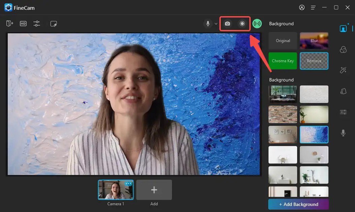
Task: Select the HD resolution icon
Action: [x=23, y=24]
